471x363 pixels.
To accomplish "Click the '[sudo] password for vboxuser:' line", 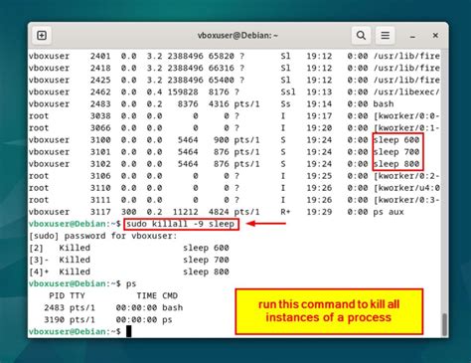I will tap(103, 236).
